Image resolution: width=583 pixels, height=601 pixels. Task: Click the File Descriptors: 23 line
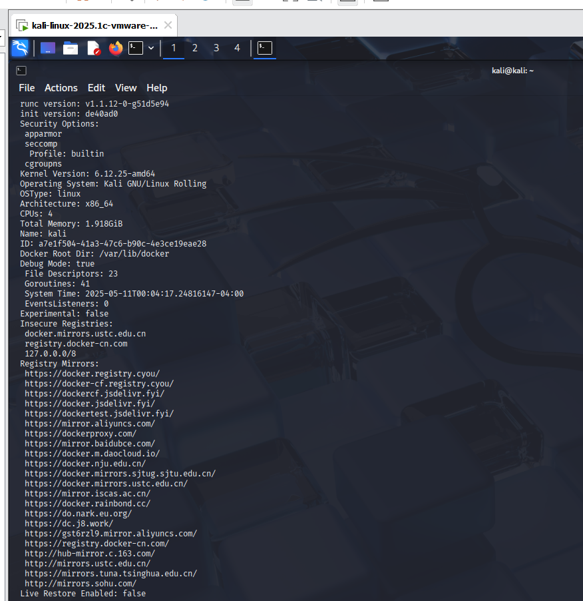(71, 274)
